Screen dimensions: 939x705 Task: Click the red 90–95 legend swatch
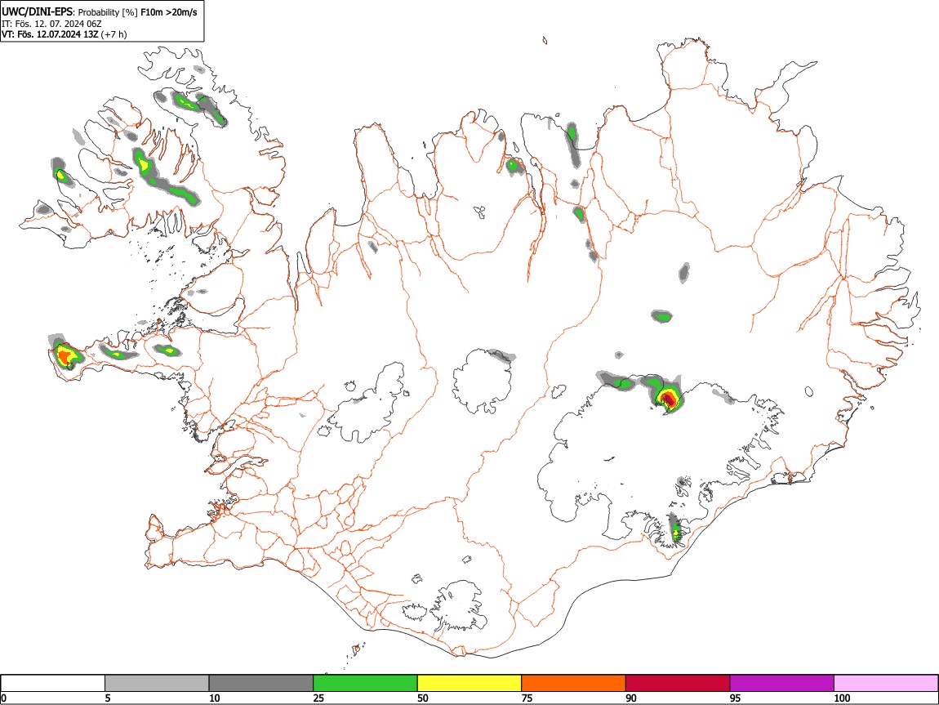coord(678,684)
